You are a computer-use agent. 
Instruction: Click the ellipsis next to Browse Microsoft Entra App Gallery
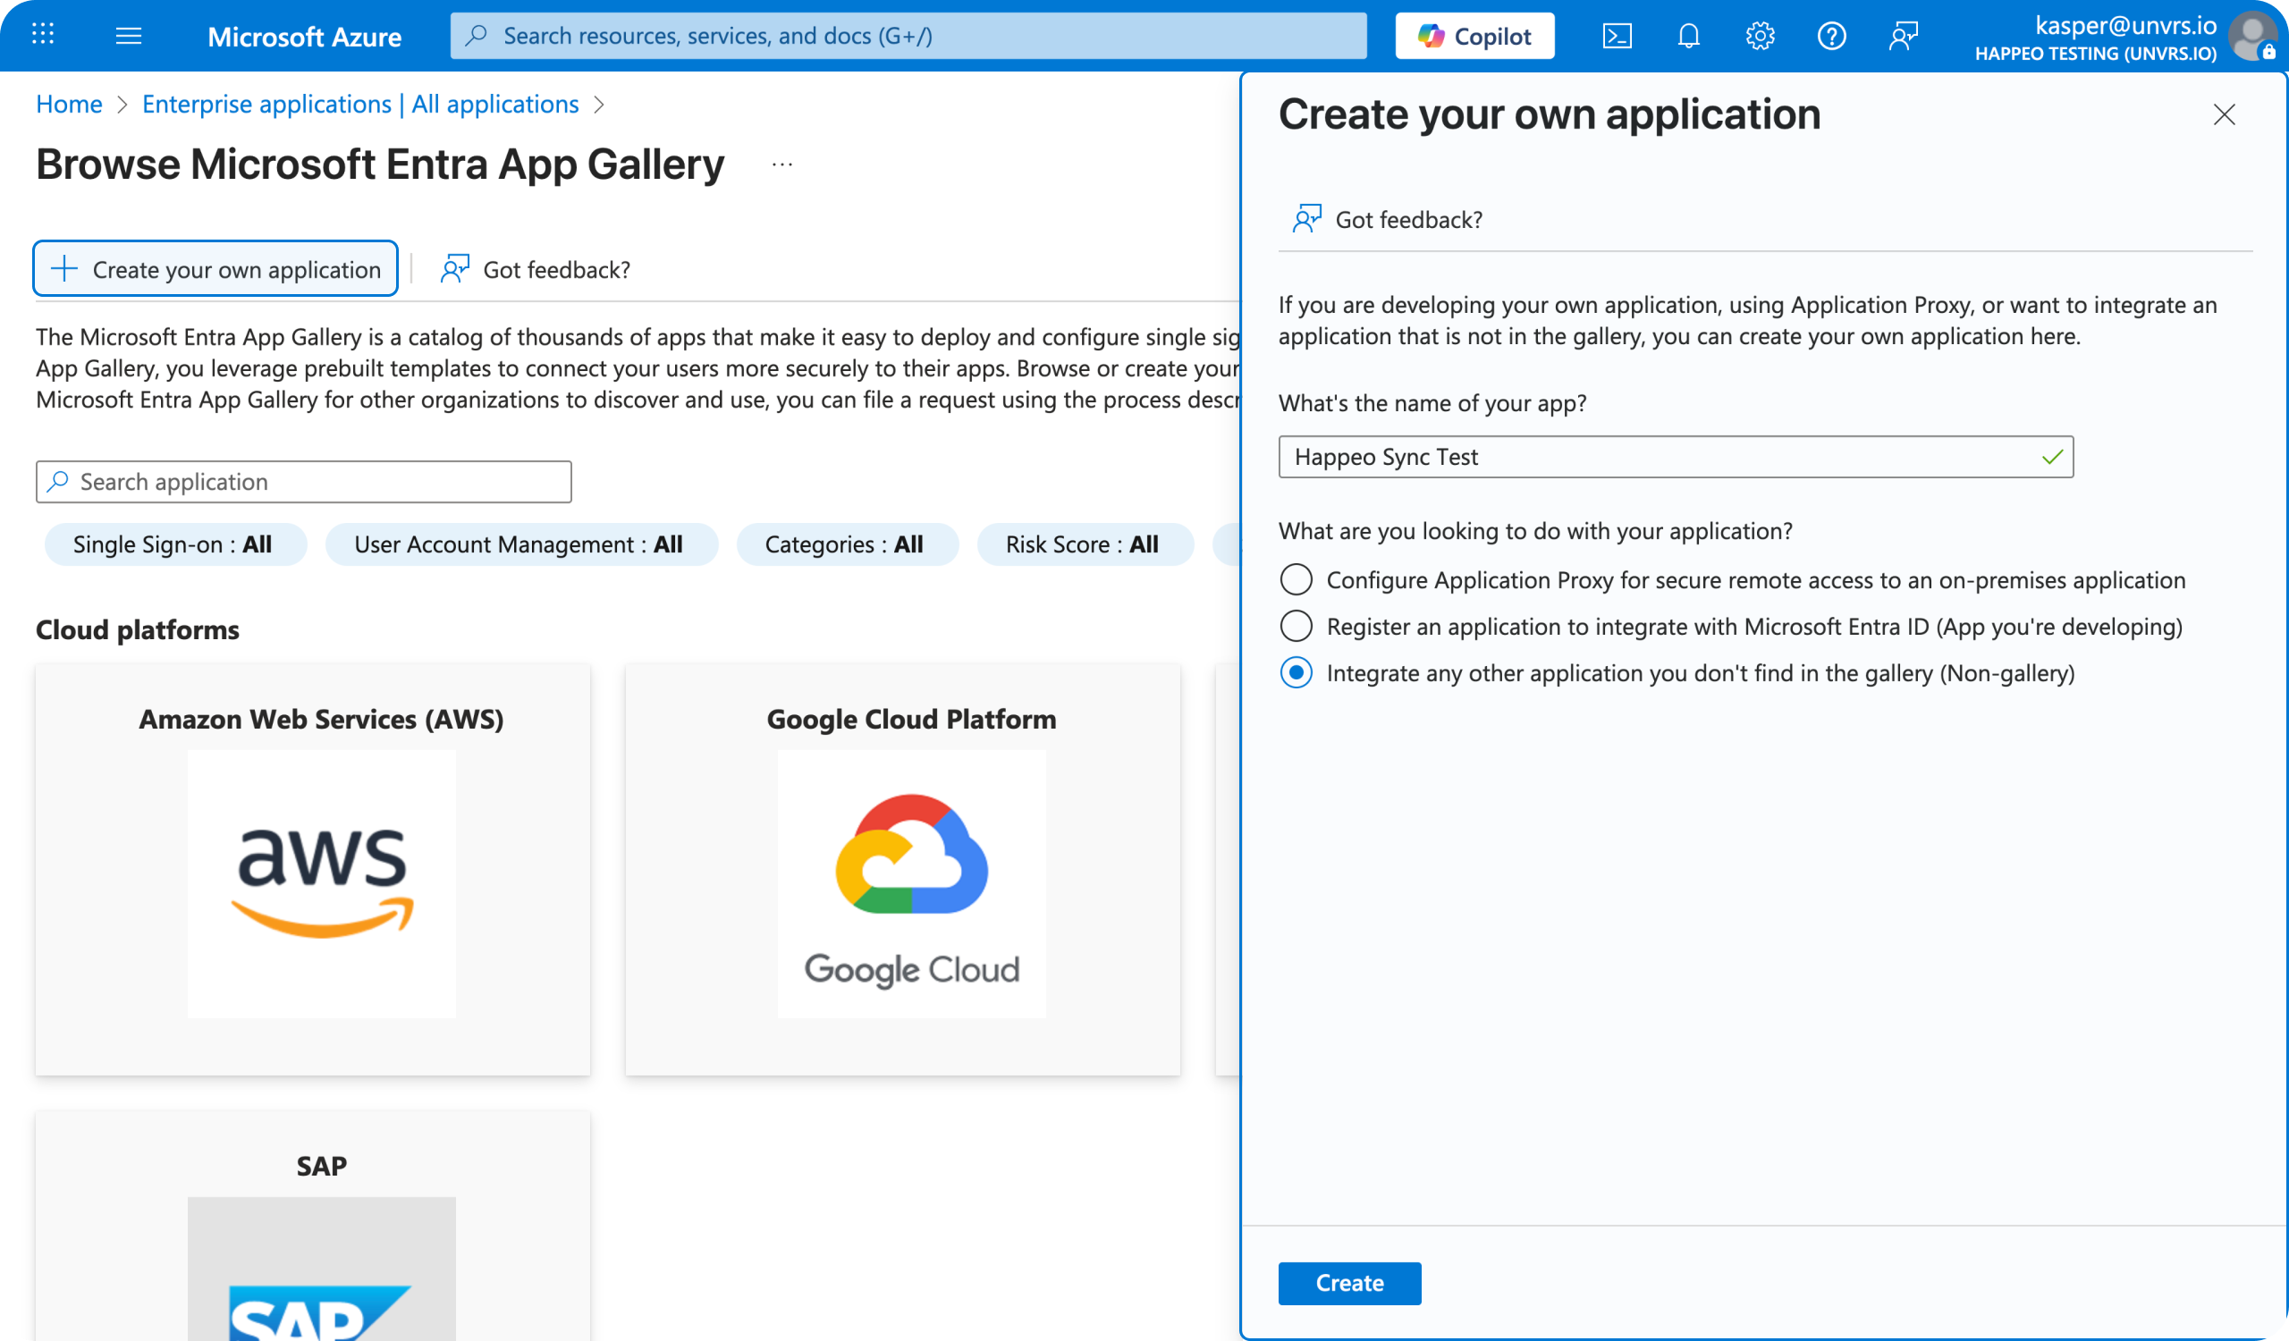pos(782,164)
